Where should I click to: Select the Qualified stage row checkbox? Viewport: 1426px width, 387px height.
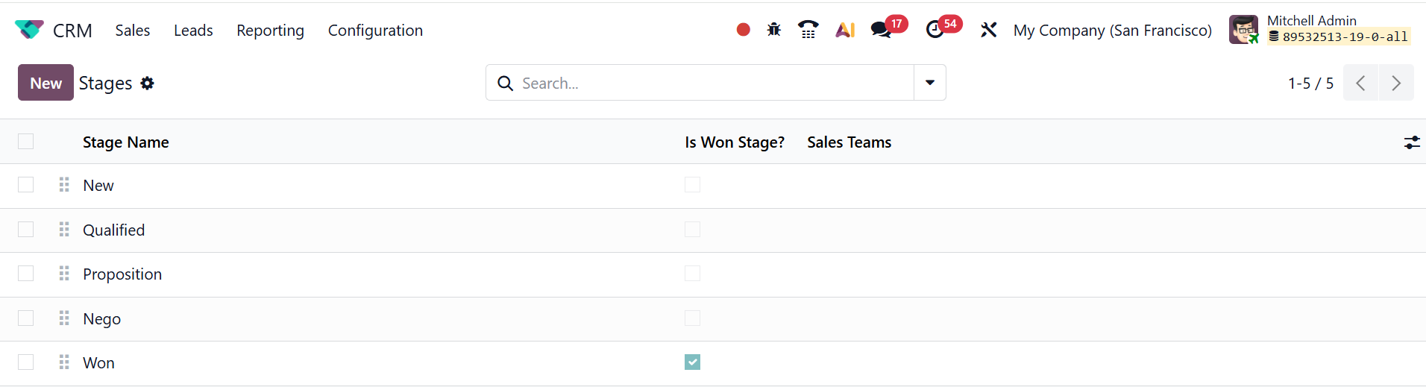coord(26,230)
